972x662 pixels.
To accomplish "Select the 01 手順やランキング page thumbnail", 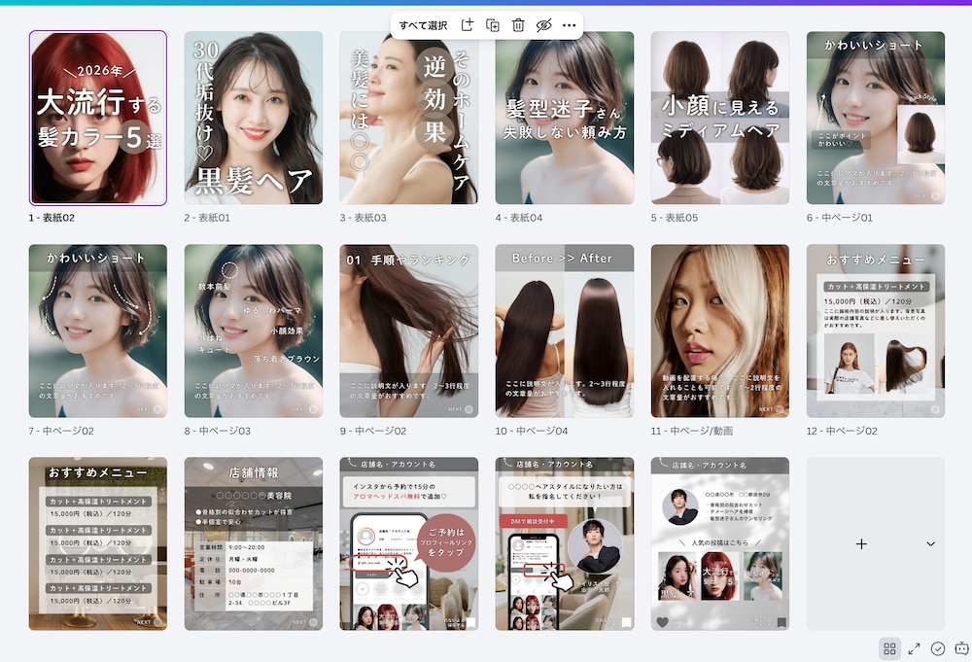I will pos(409,331).
